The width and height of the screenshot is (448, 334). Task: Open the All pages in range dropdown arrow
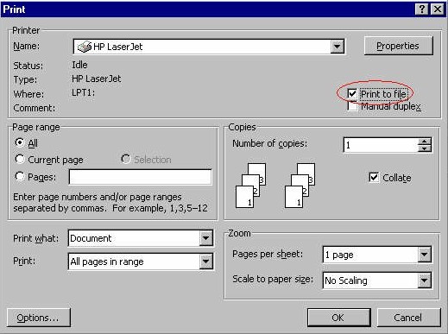pos(205,262)
